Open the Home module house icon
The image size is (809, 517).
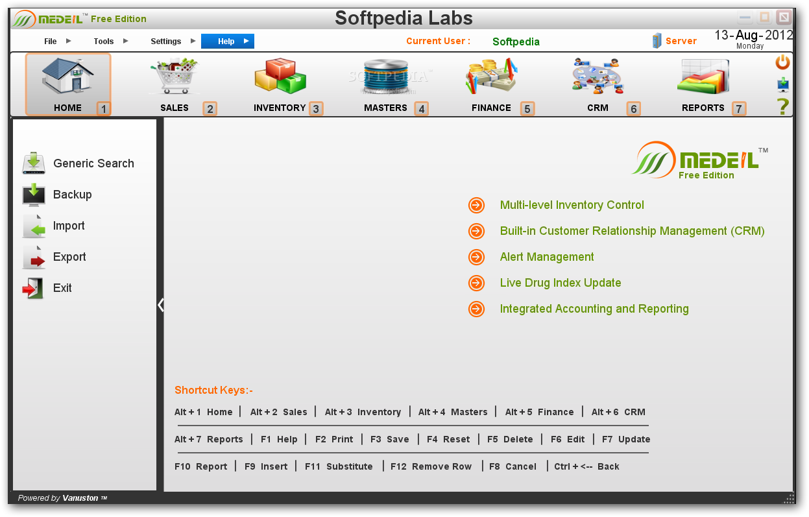(x=68, y=76)
